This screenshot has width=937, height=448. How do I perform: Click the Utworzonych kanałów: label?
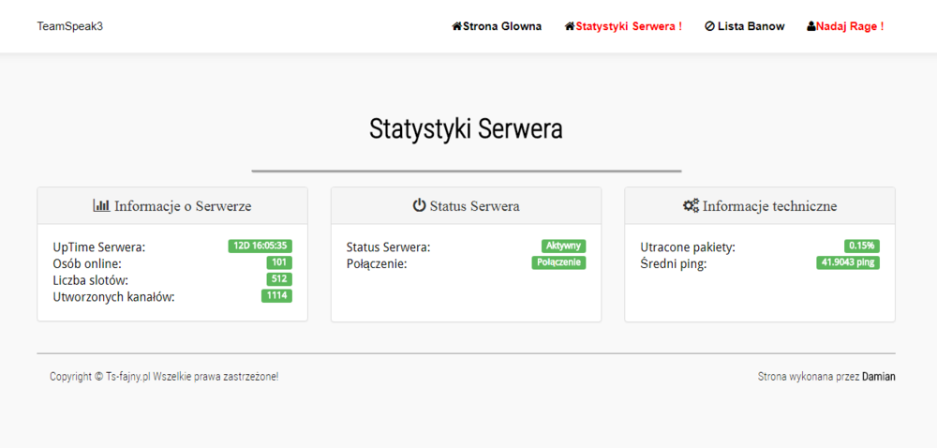tap(113, 297)
